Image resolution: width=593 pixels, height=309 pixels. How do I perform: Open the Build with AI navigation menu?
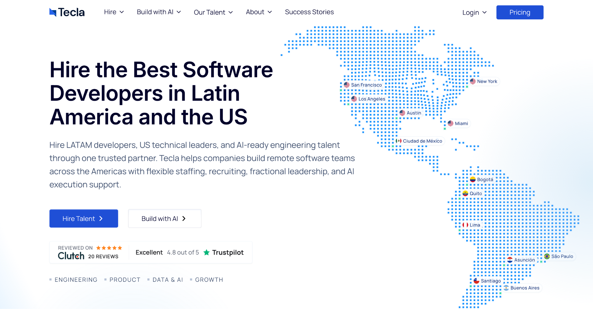click(x=159, y=12)
